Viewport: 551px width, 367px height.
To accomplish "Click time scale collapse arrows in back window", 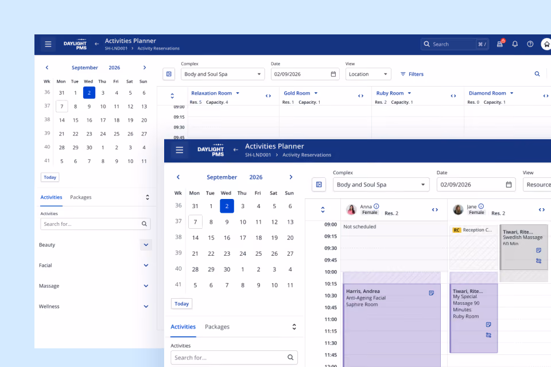I will (172, 96).
